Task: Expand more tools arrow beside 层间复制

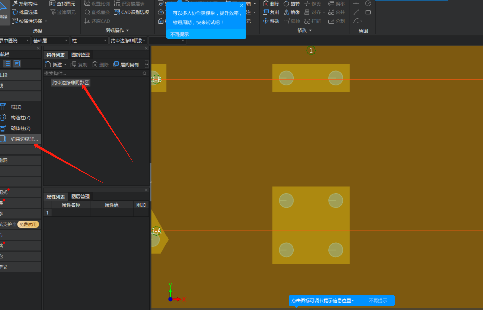Action: pyautogui.click(x=147, y=65)
